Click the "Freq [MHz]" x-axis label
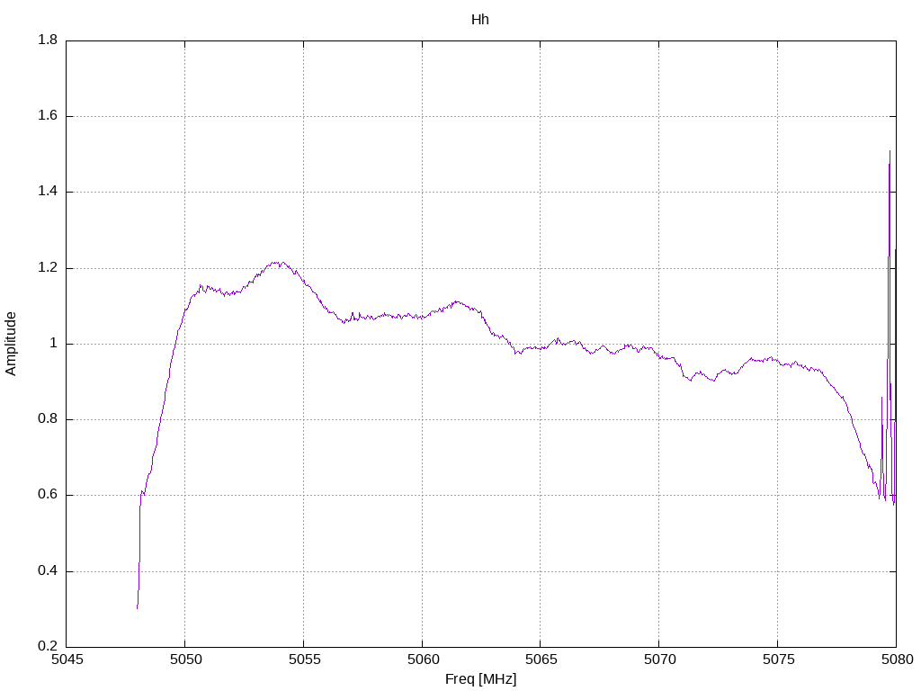The image size is (921, 691). click(480, 679)
